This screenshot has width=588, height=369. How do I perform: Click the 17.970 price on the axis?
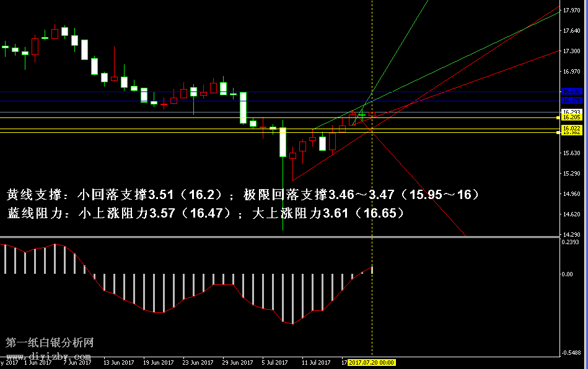pyautogui.click(x=571, y=11)
